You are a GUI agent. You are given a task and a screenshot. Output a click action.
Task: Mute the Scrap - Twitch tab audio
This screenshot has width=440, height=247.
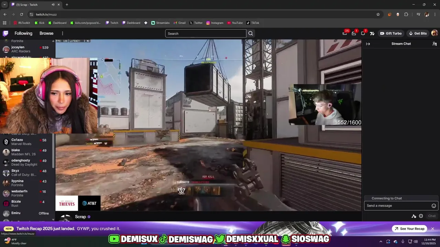[53, 5]
